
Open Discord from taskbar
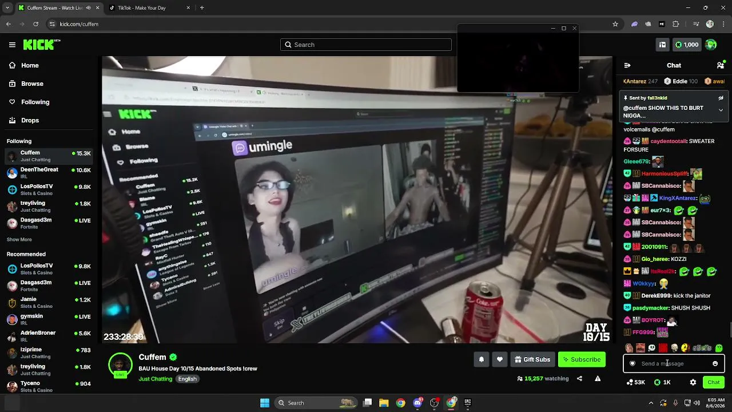click(x=417, y=403)
